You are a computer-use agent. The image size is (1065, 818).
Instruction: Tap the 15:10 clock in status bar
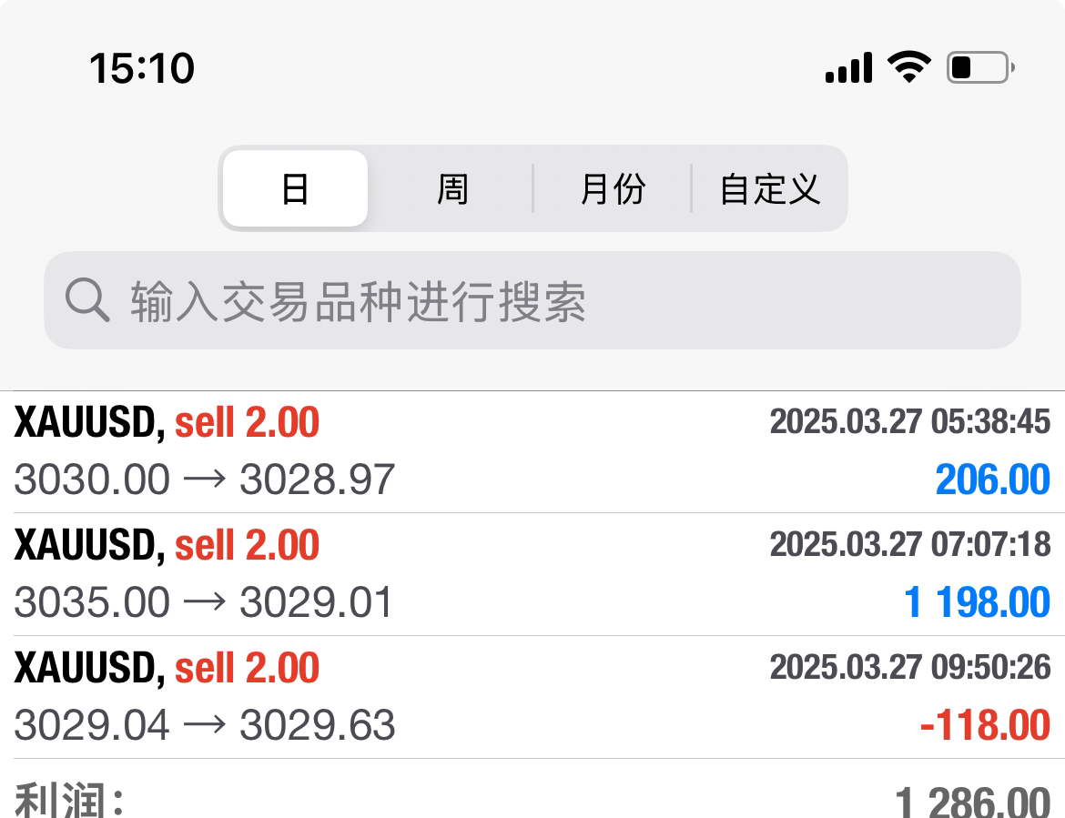coord(142,68)
